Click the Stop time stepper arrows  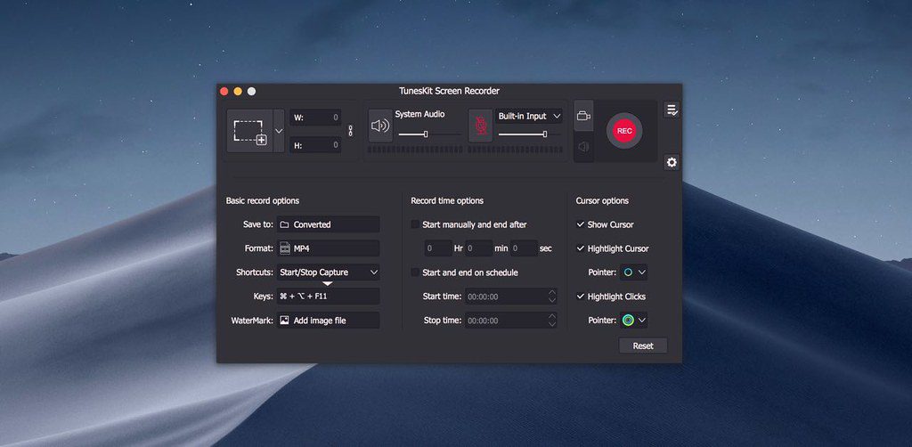[552, 321]
